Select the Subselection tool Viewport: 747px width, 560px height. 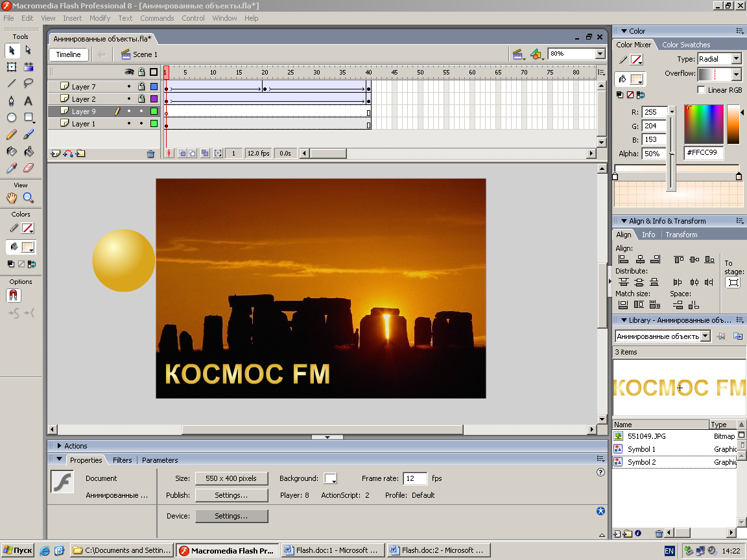pos(28,49)
